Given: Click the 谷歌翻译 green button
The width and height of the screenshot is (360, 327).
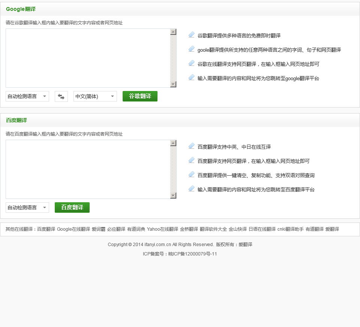Looking at the screenshot, I should coord(140,96).
